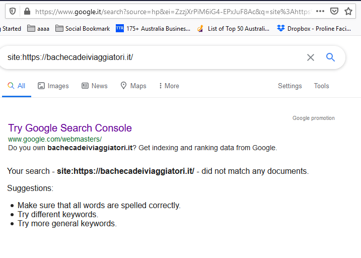Open the Social Bookmark folder

[83, 29]
